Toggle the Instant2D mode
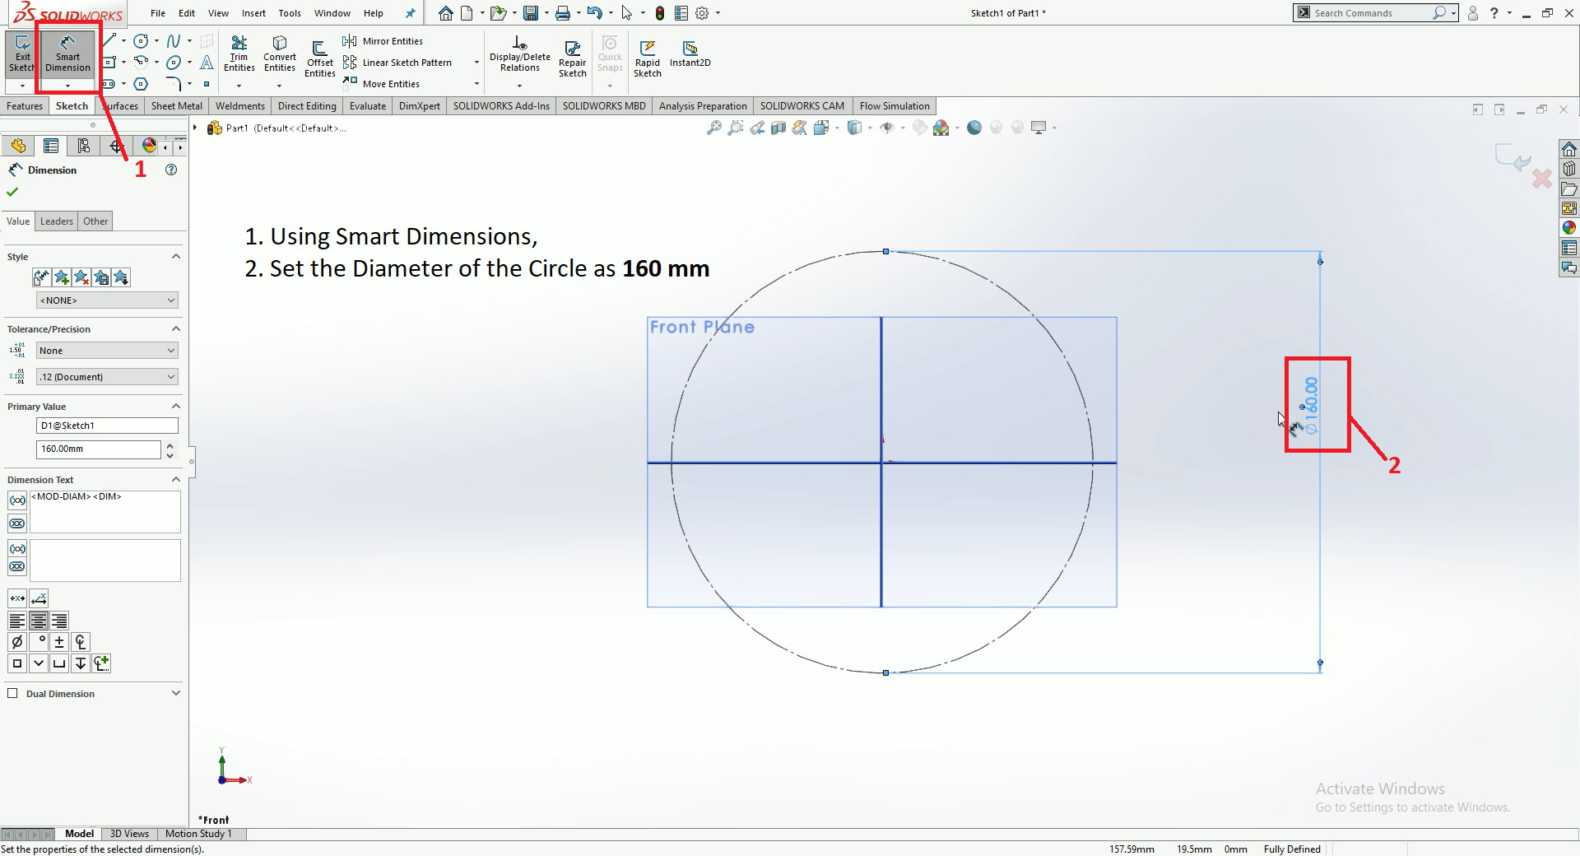This screenshot has width=1580, height=856. (690, 54)
